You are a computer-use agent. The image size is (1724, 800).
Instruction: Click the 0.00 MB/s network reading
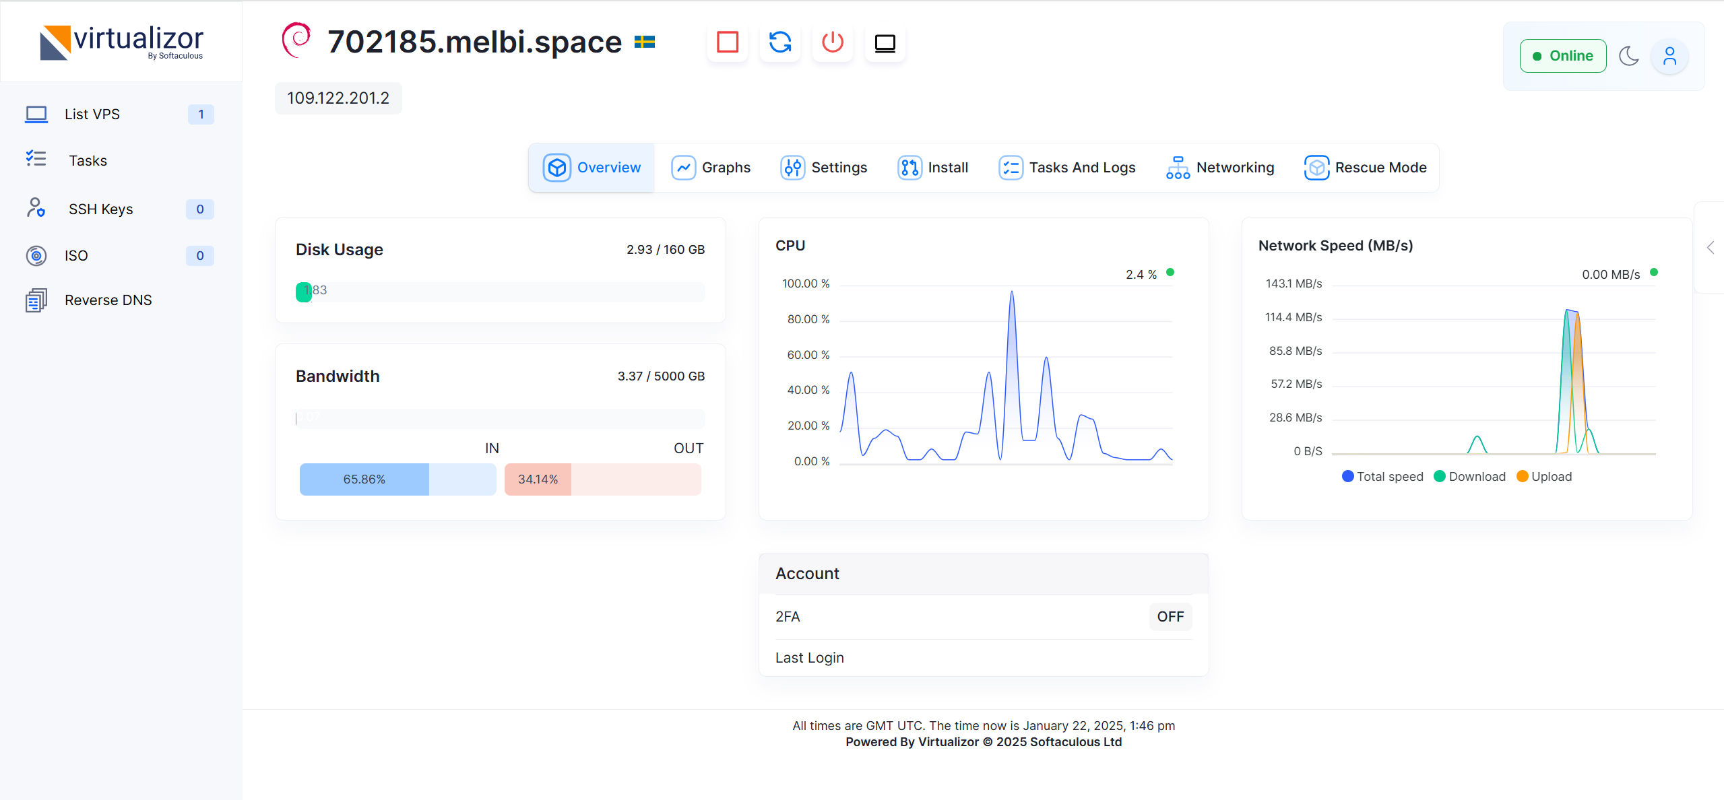pos(1611,275)
